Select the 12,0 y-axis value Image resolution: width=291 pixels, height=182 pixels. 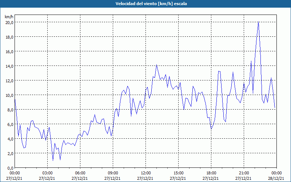[x=9, y=80]
